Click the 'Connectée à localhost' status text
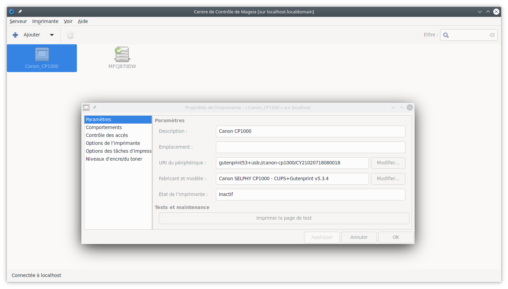 click(x=36, y=275)
